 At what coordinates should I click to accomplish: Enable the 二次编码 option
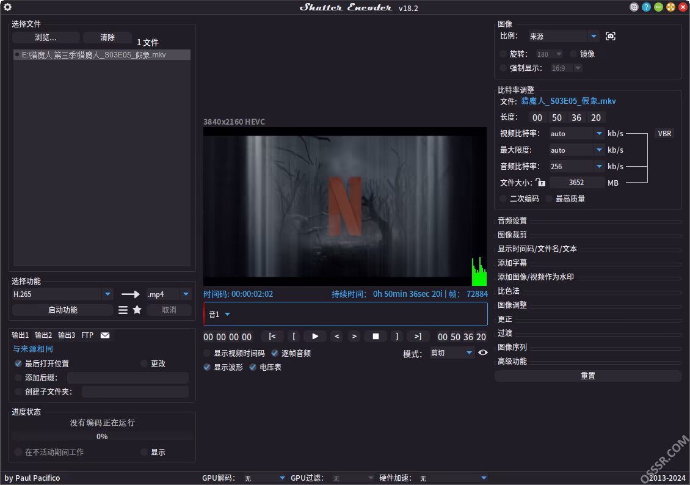pos(503,199)
